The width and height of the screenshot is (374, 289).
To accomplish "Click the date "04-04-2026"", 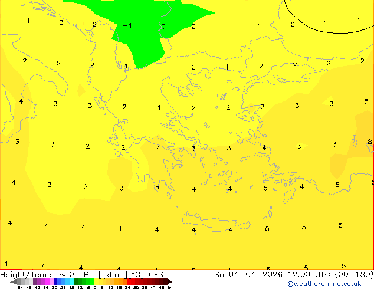I will (255, 274).
